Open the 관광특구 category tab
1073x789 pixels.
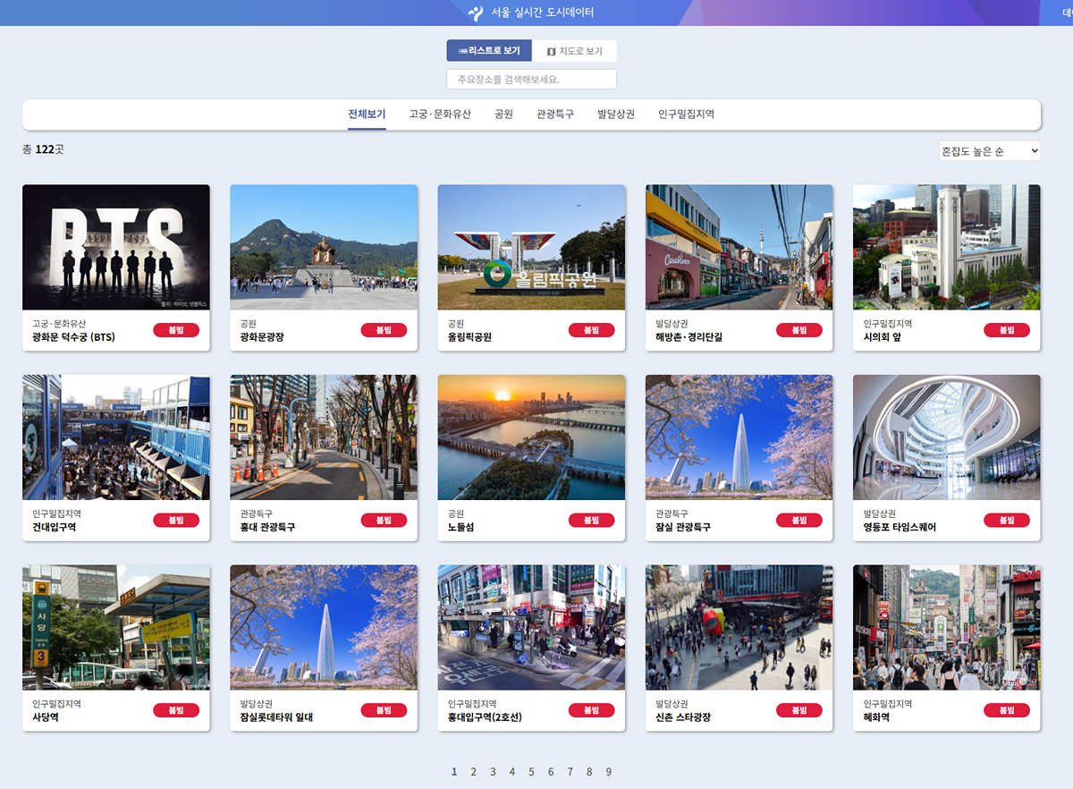click(x=555, y=115)
